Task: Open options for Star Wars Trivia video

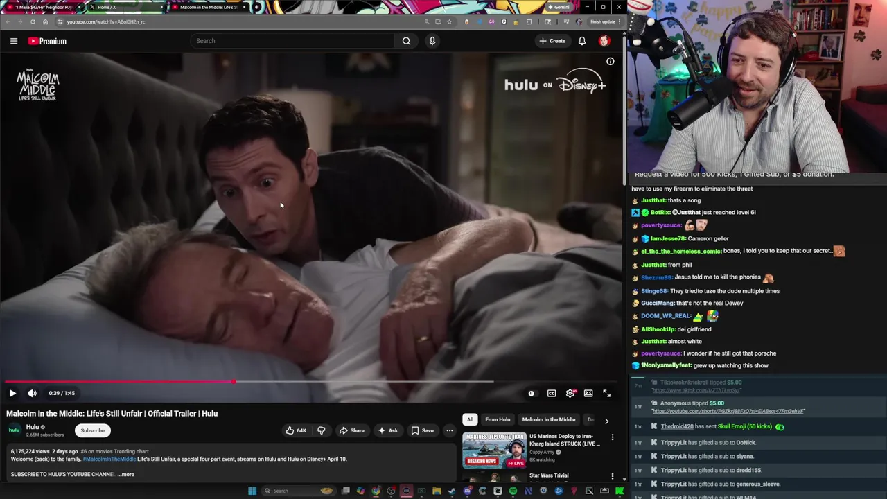Action: click(613, 476)
